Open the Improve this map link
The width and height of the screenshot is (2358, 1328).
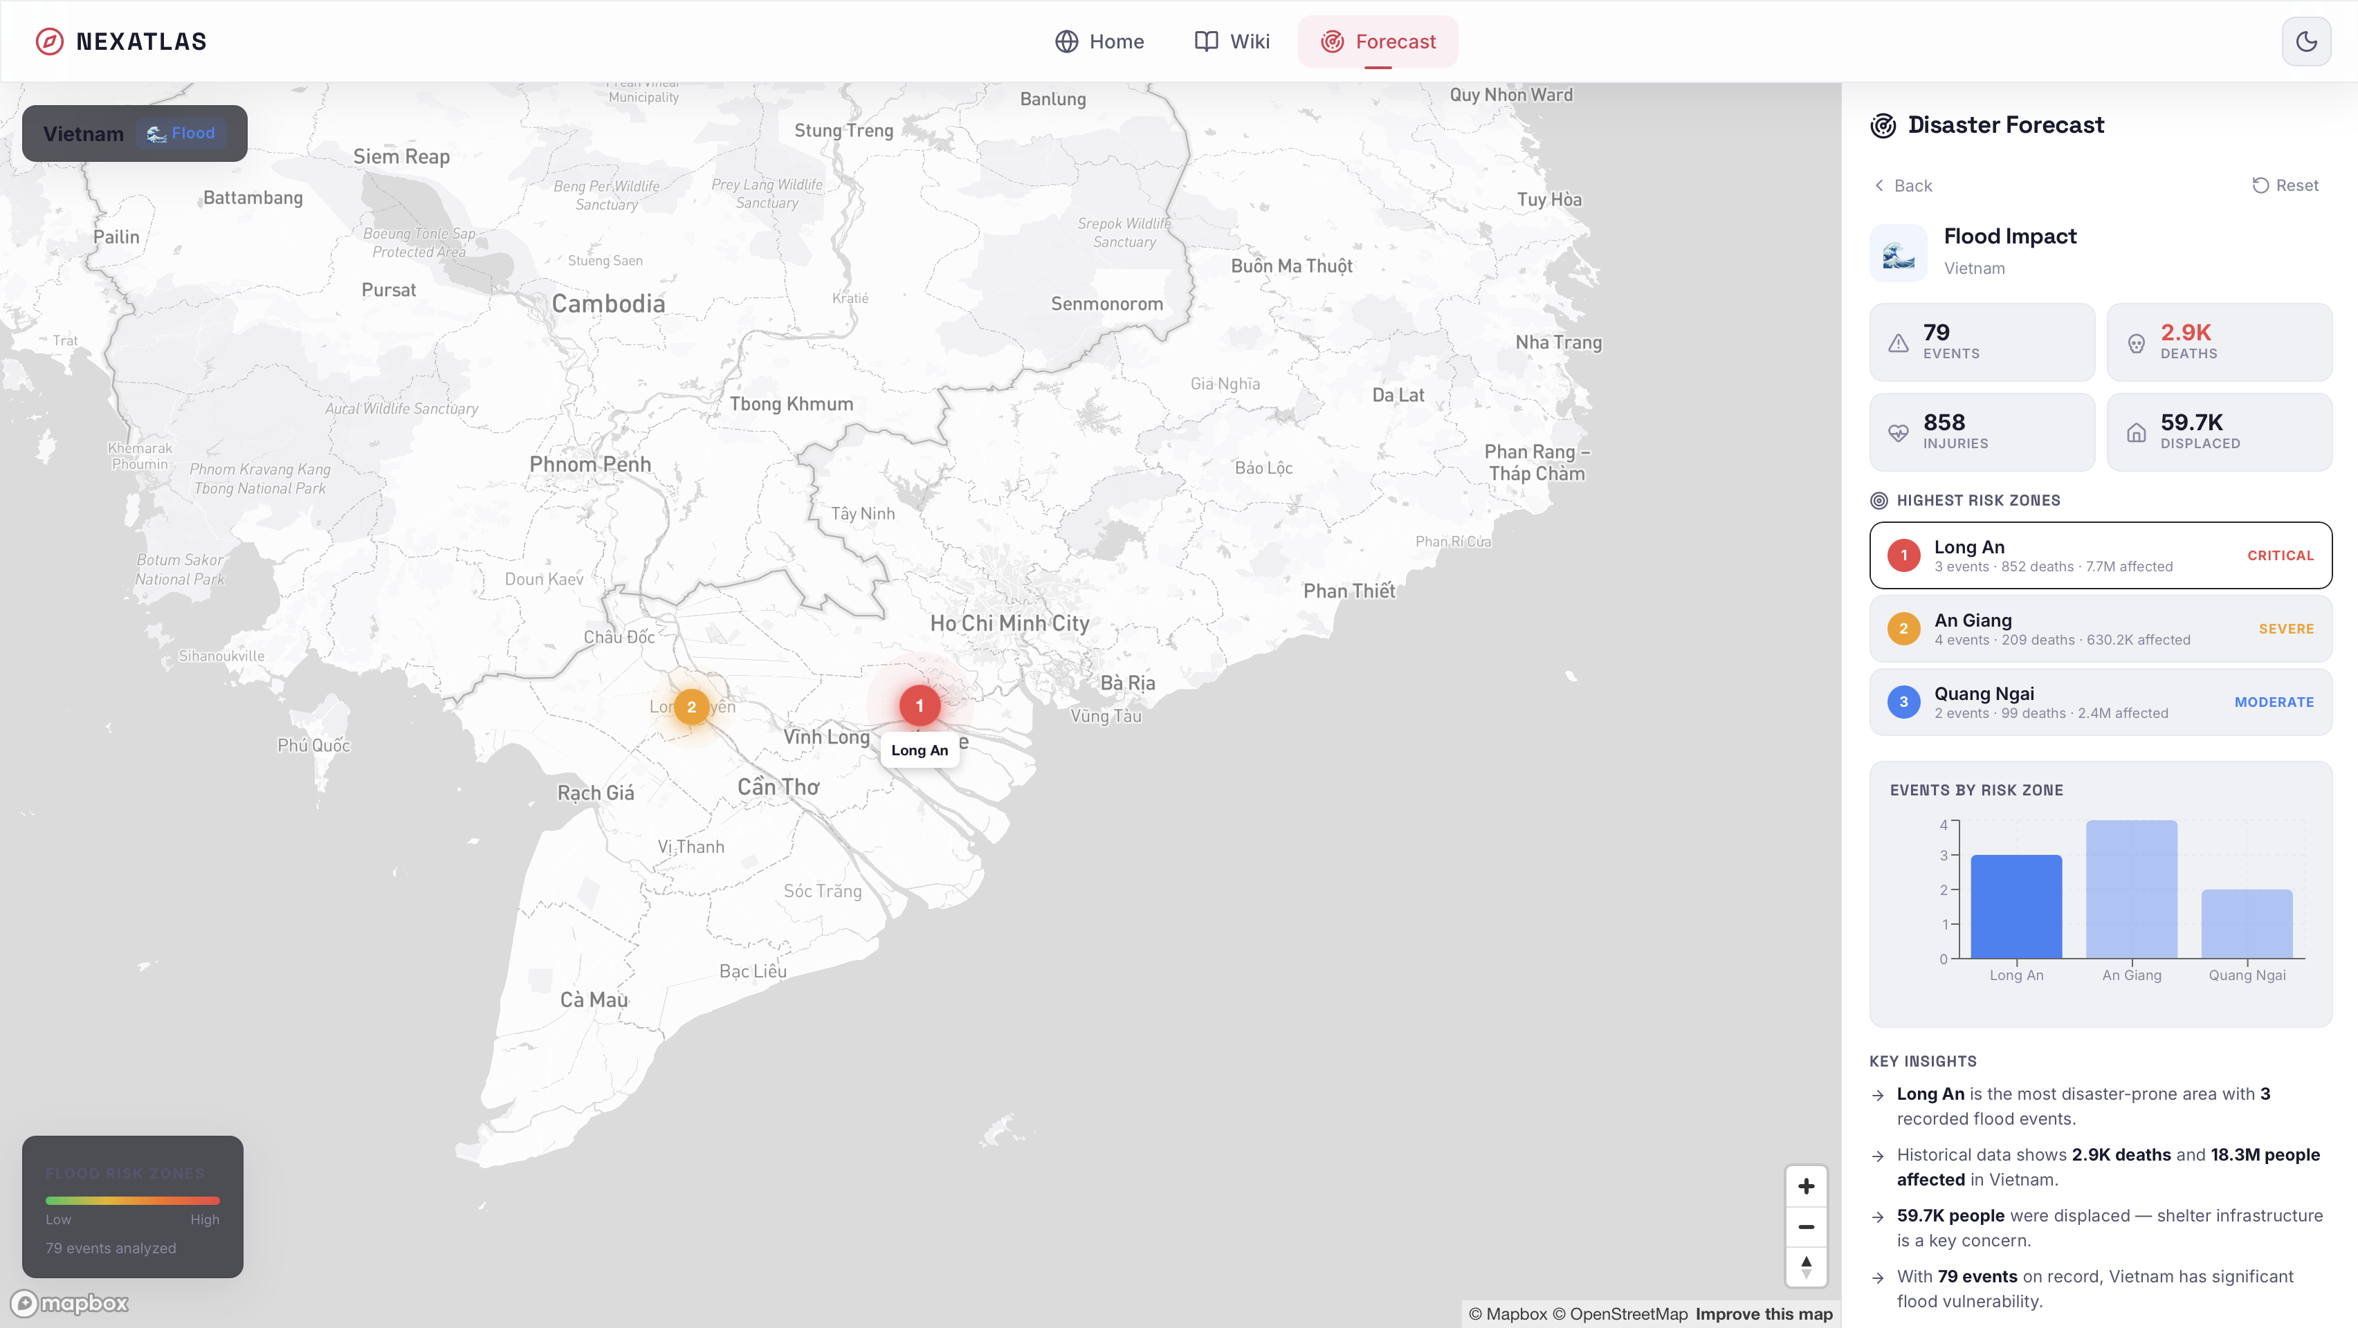[x=1763, y=1313]
